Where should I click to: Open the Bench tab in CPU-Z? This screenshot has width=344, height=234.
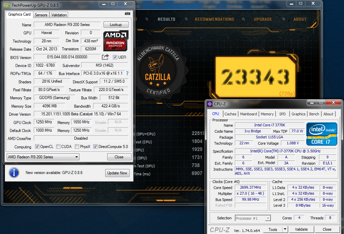[x=314, y=114]
